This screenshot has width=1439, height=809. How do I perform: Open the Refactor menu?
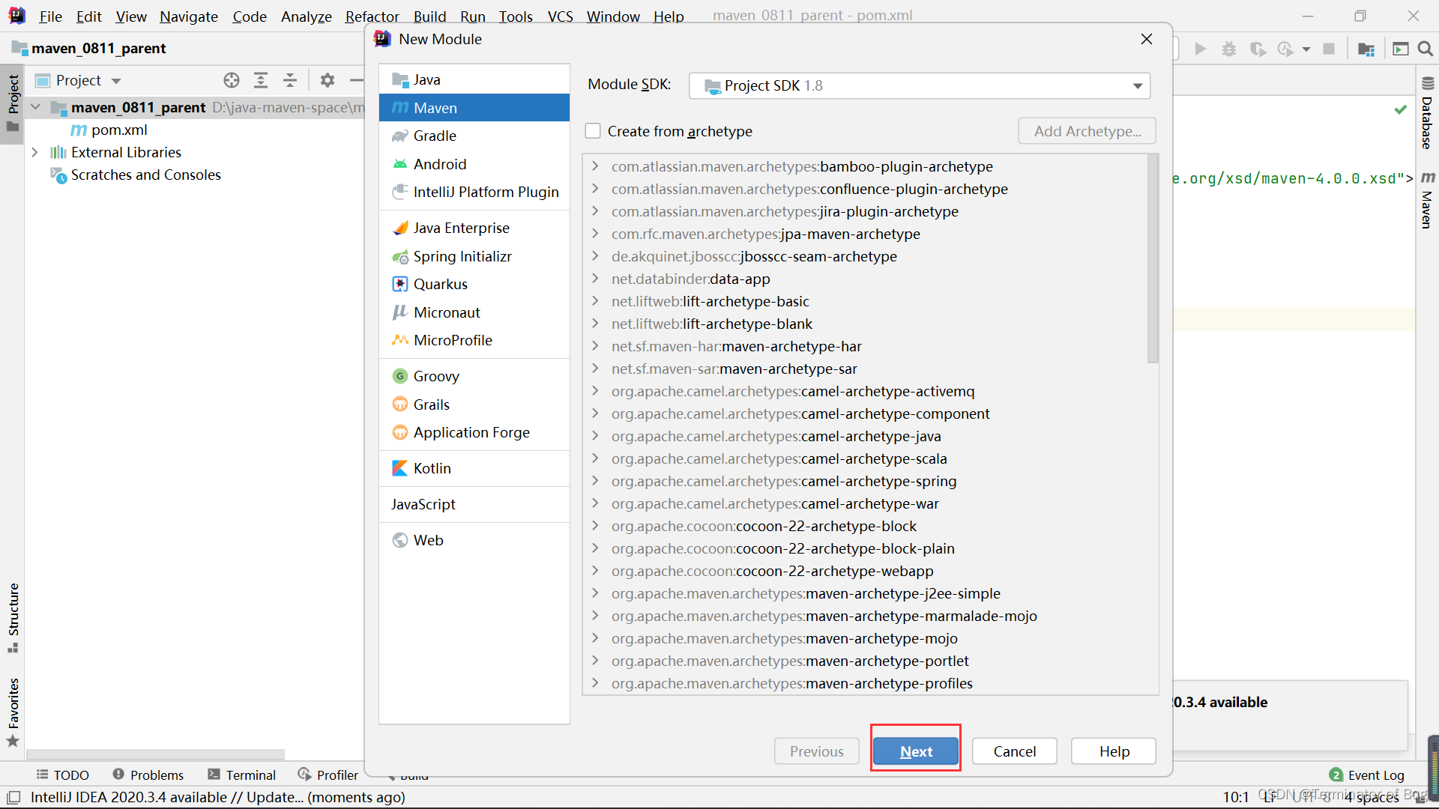pyautogui.click(x=372, y=16)
